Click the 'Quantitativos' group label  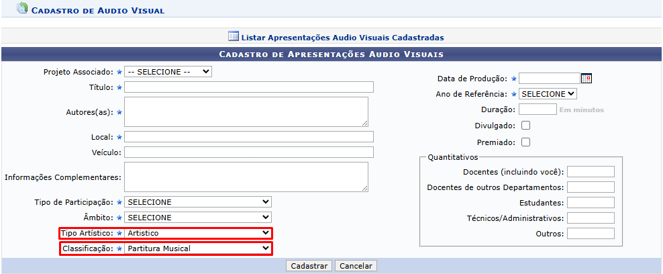pyautogui.click(x=453, y=157)
